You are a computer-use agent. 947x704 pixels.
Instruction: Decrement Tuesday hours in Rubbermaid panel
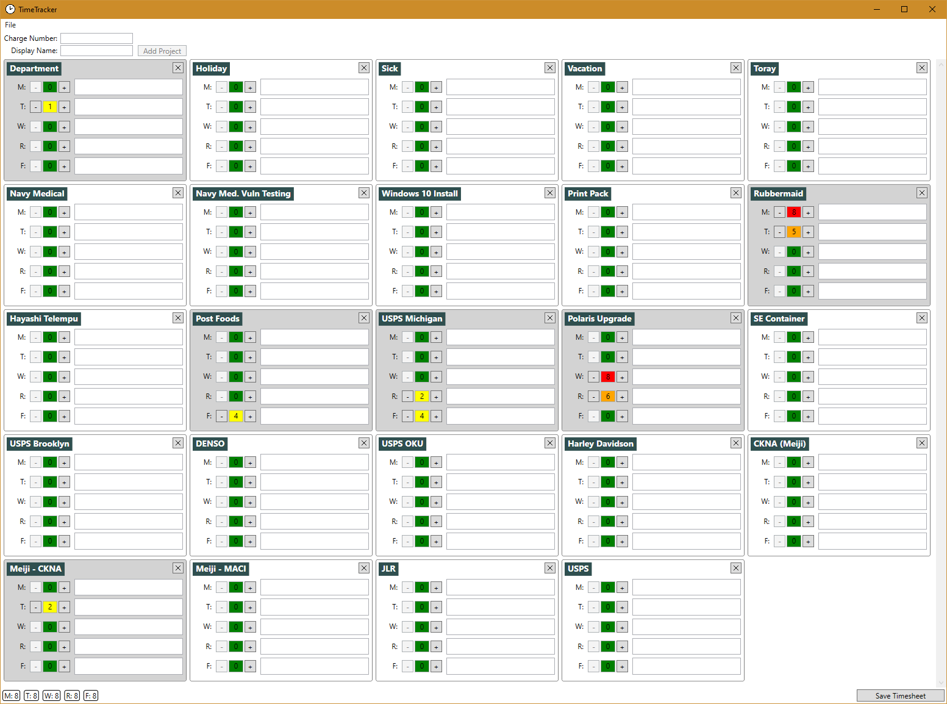pos(779,231)
